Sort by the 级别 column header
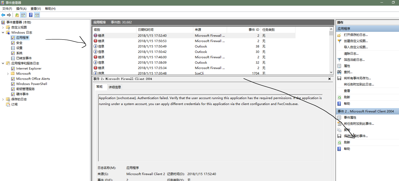 point(114,30)
